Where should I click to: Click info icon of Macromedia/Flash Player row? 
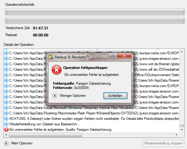click(x=6, y=113)
